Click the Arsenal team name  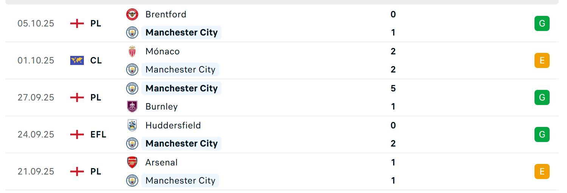pos(162,162)
